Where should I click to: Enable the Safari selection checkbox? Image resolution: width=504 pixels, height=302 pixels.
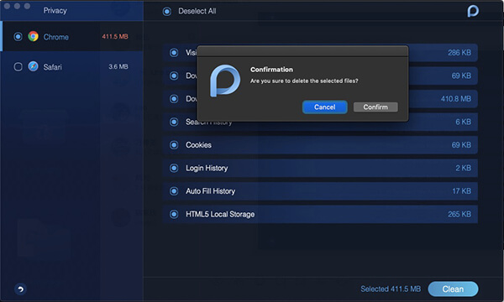18,67
